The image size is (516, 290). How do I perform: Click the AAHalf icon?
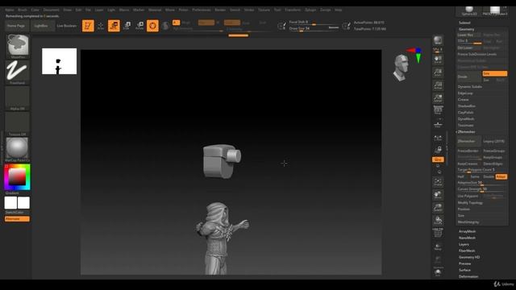(x=438, y=98)
